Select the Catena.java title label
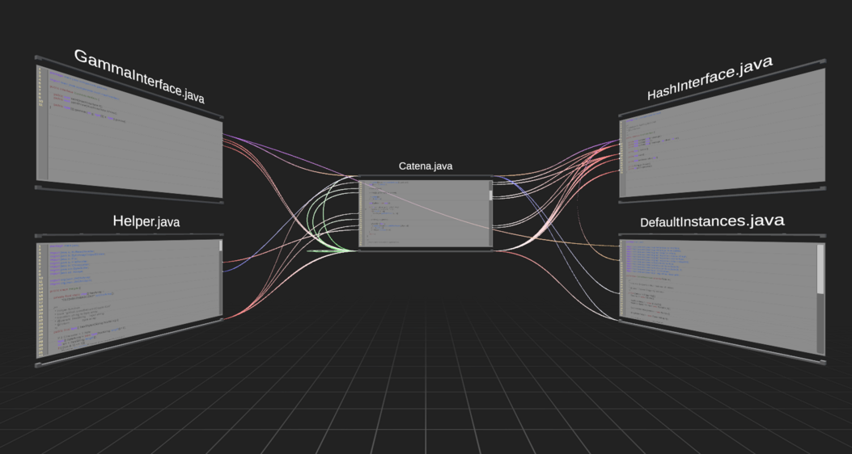 point(426,166)
